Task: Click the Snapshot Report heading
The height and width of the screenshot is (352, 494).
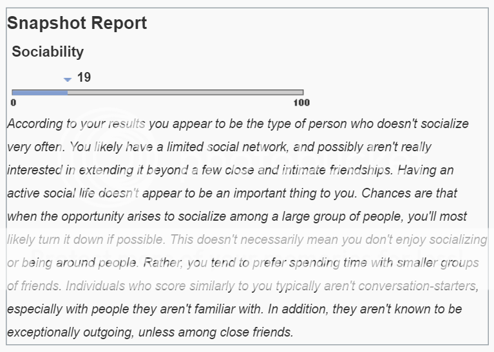Action: 77,24
